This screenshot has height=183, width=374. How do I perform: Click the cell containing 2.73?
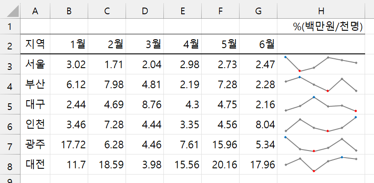[220, 65]
